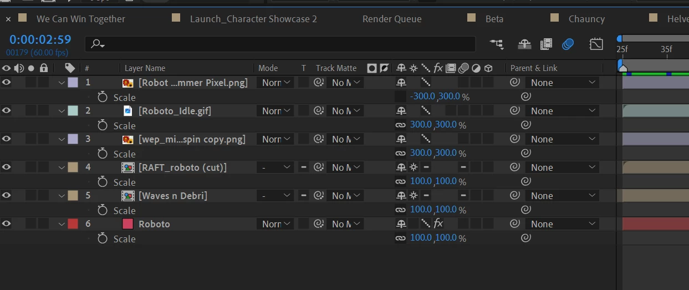Collapse layer 1 Robot mmer Pixel.png properties

point(62,83)
